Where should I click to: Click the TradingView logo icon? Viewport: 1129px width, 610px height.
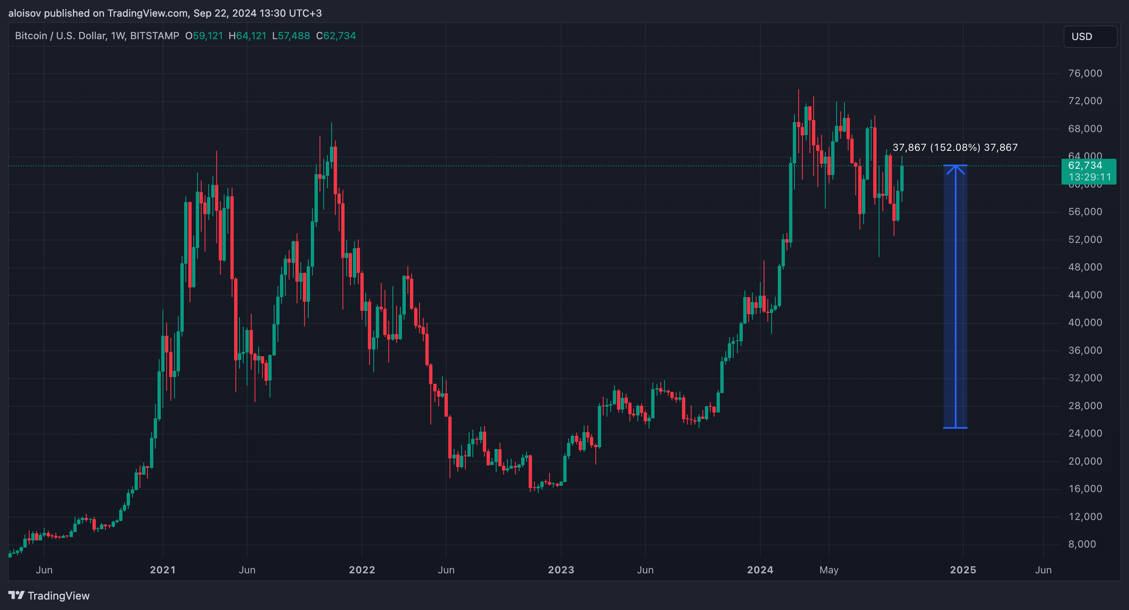coord(16,595)
